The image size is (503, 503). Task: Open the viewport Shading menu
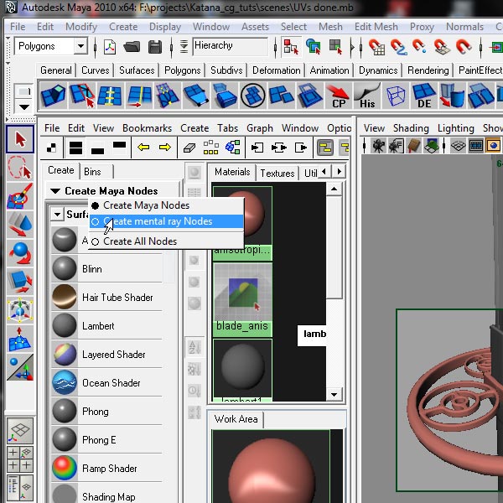[x=411, y=128]
